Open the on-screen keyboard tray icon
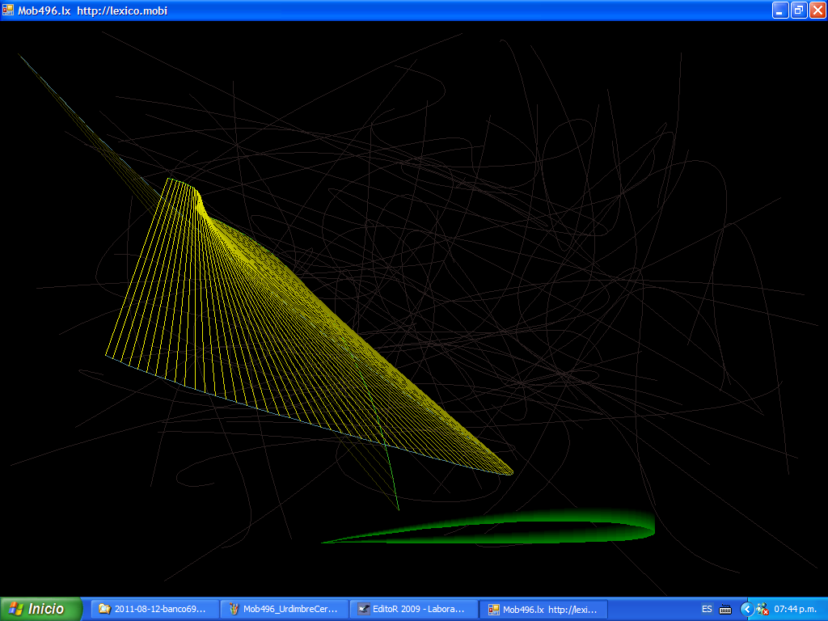828x621 pixels. click(x=725, y=609)
